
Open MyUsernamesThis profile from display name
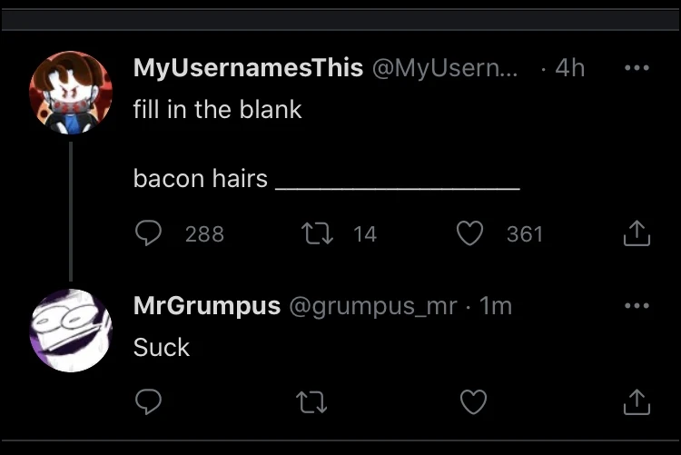(248, 68)
